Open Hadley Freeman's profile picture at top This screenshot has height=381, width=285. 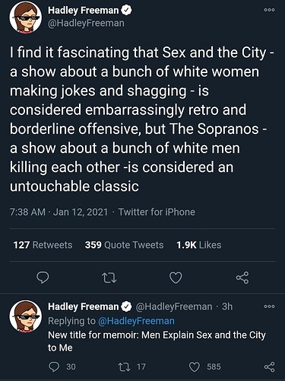tap(26, 18)
